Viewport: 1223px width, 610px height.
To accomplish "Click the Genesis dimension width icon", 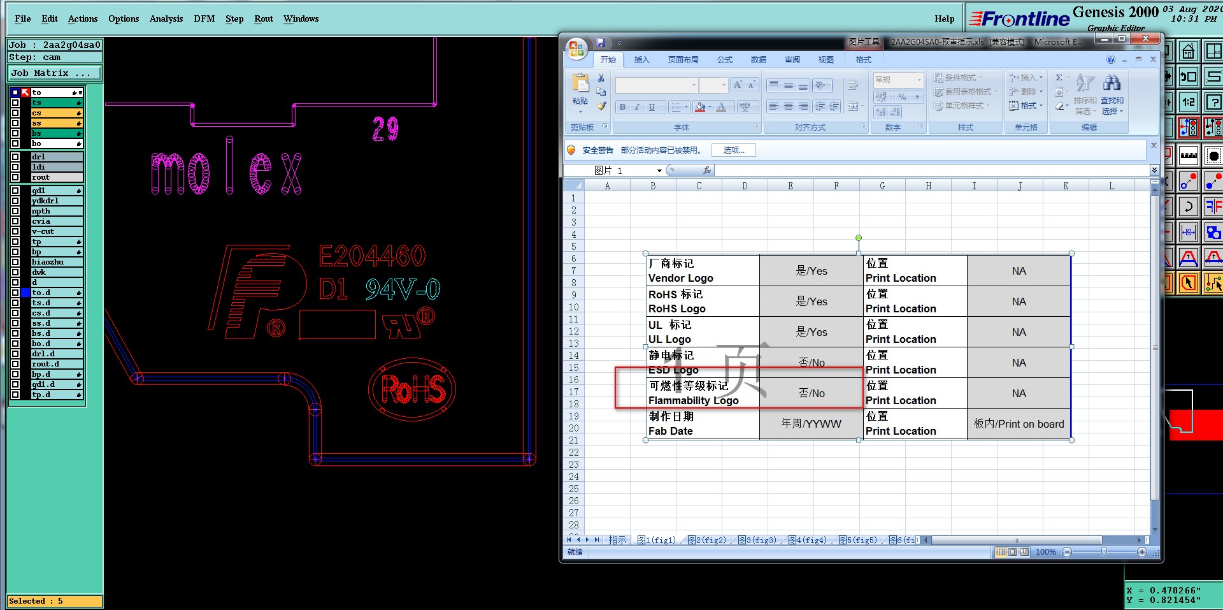I will coord(1188,232).
